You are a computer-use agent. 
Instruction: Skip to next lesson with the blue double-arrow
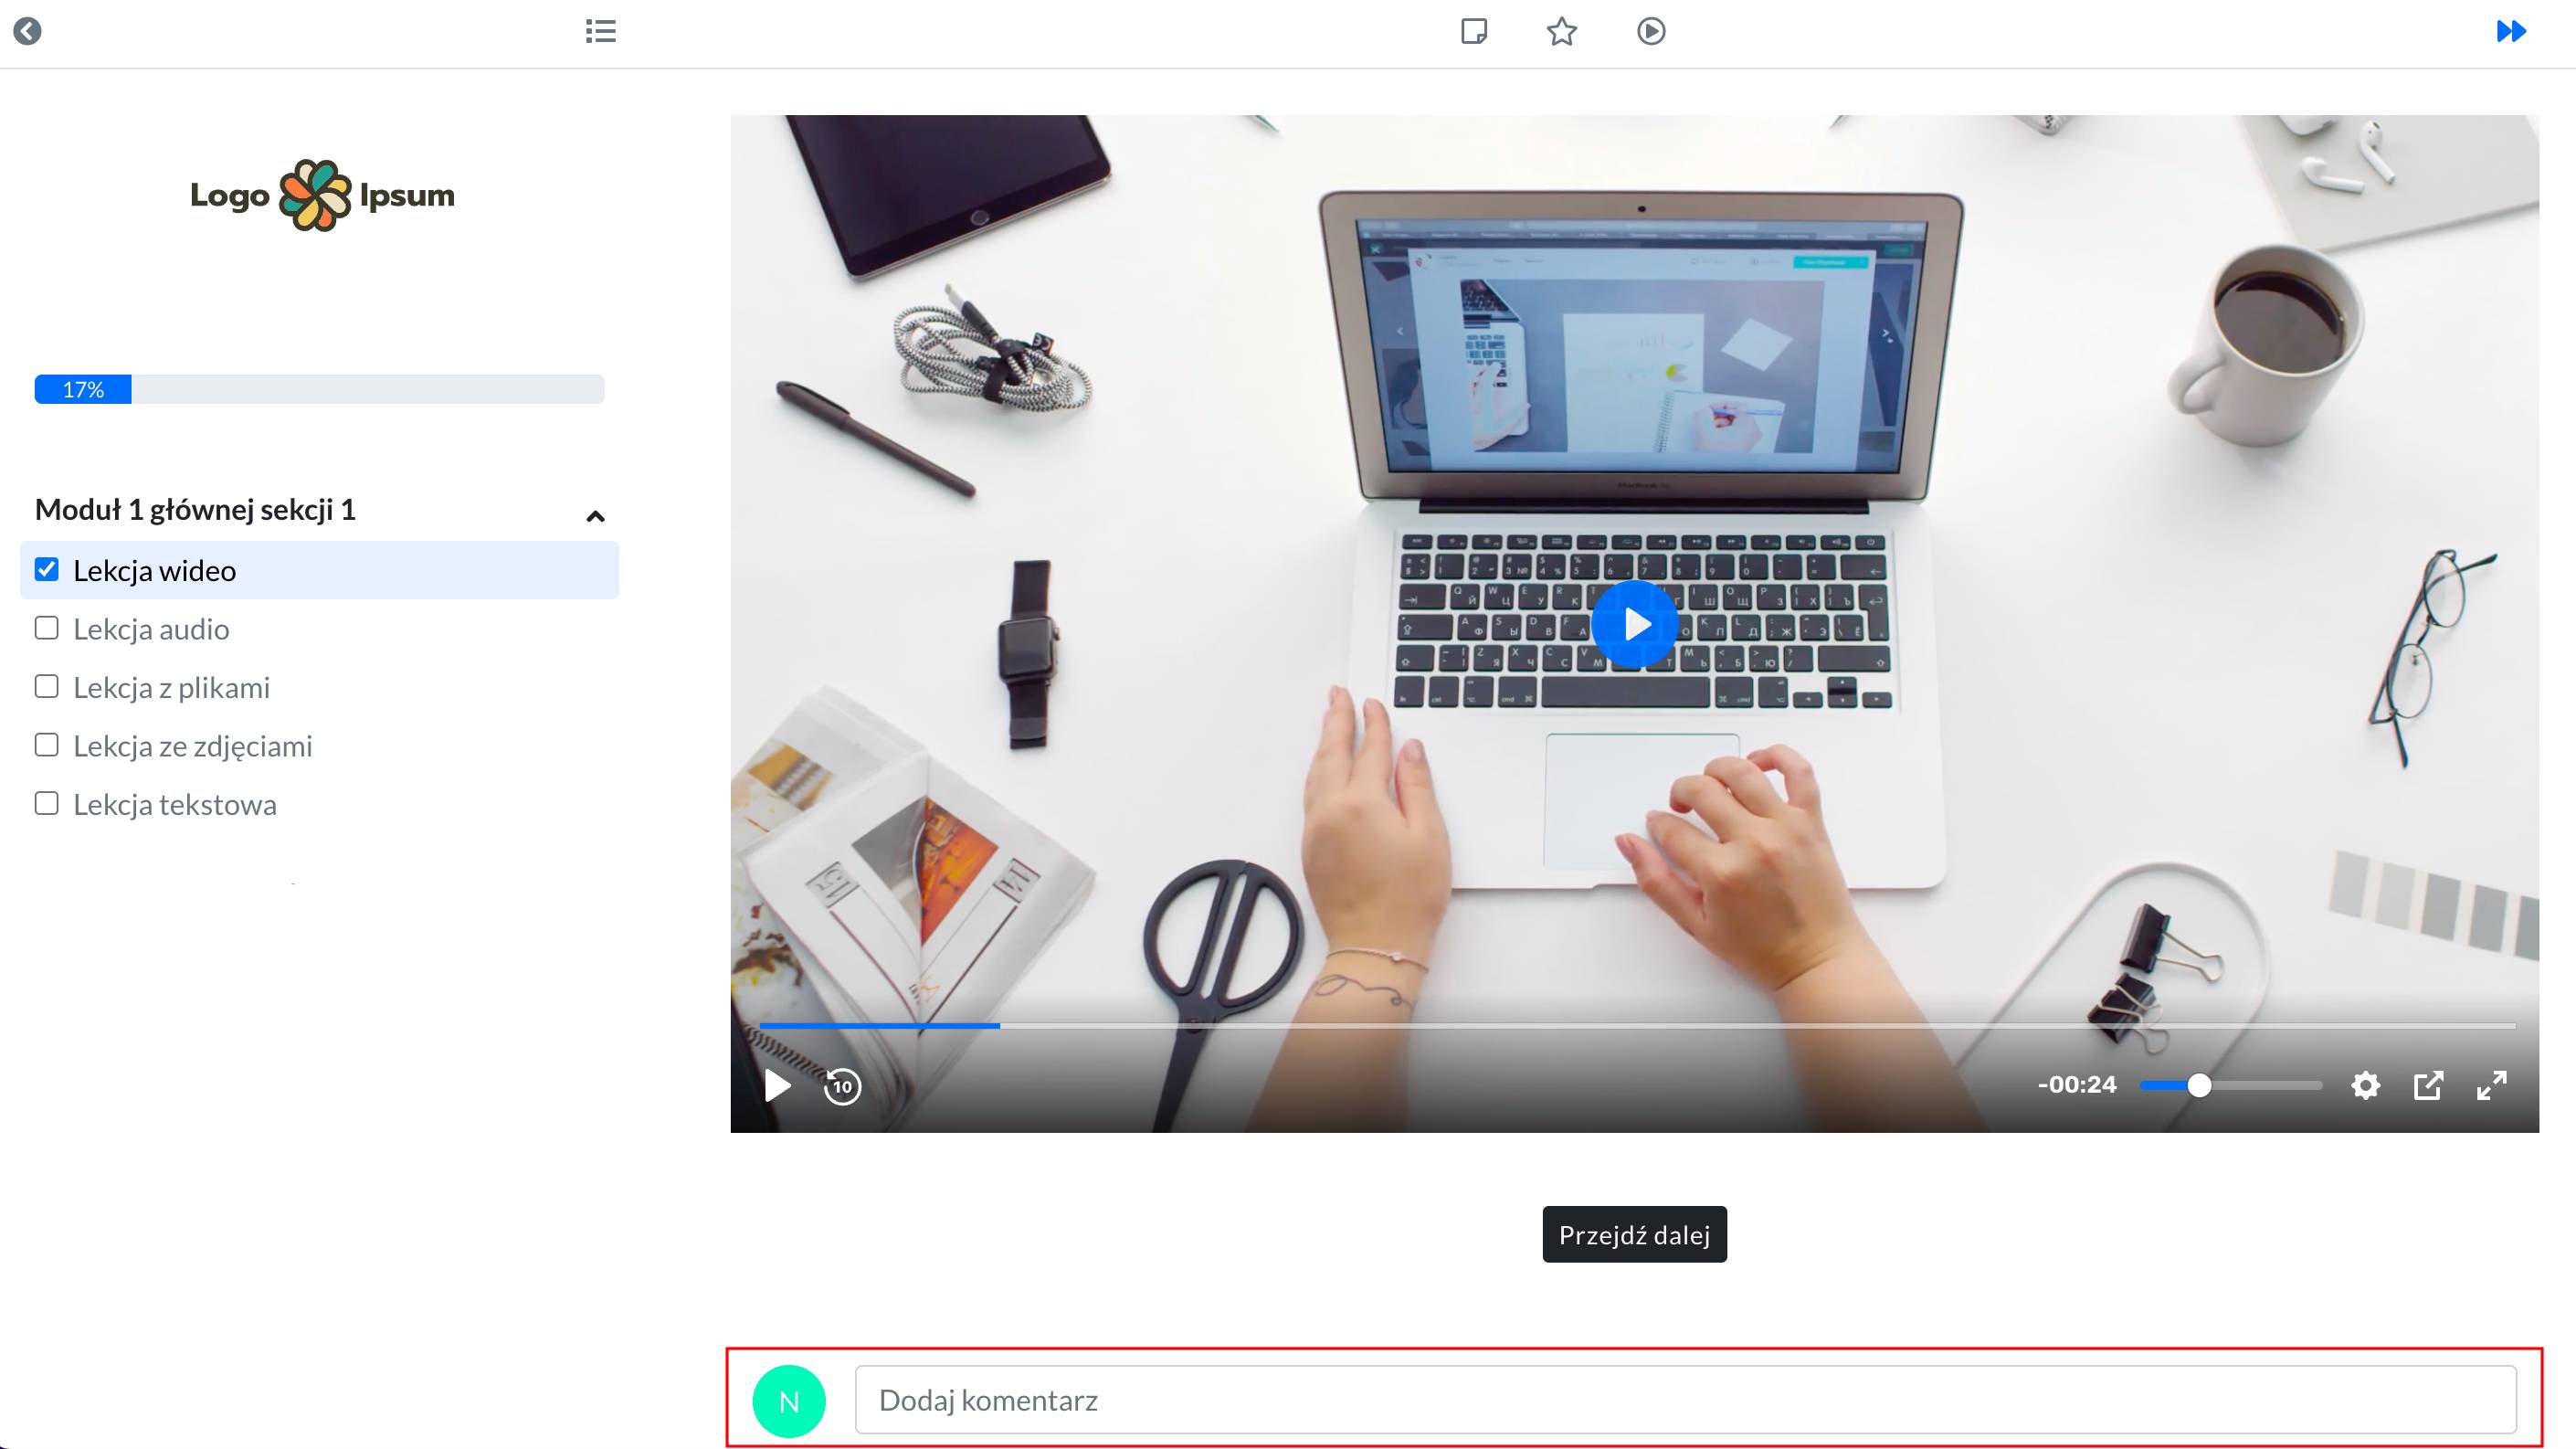coord(2511,31)
